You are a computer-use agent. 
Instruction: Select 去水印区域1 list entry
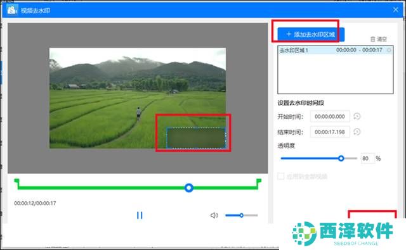336,50
